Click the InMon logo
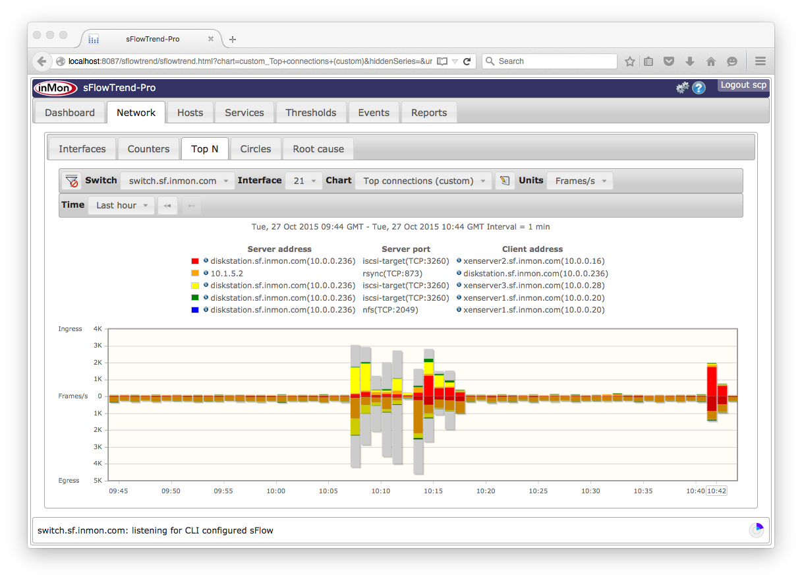The height and width of the screenshot is (581, 802). 56,88
